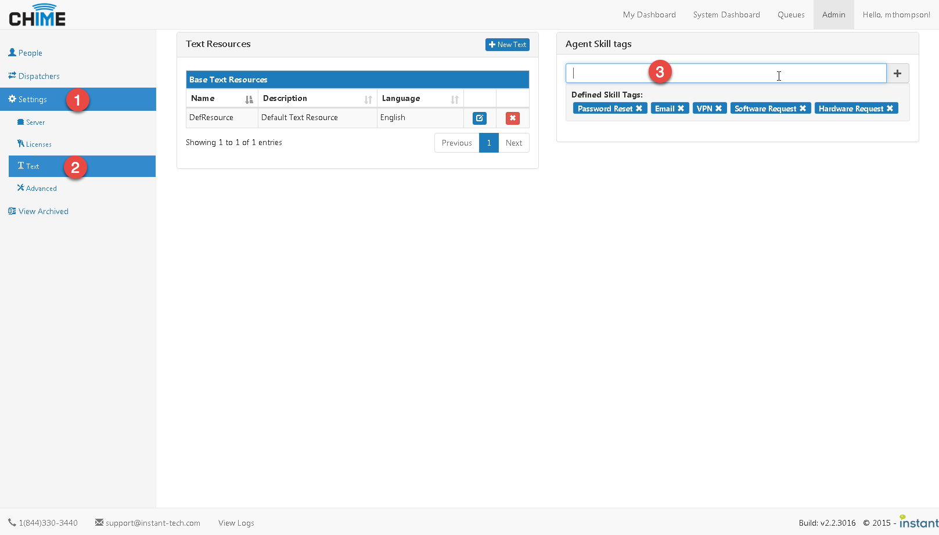Collapse the Settings section

pyautogui.click(x=78, y=99)
